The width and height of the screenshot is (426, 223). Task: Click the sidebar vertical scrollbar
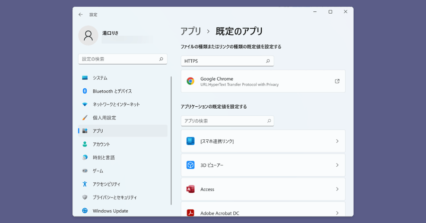171,142
